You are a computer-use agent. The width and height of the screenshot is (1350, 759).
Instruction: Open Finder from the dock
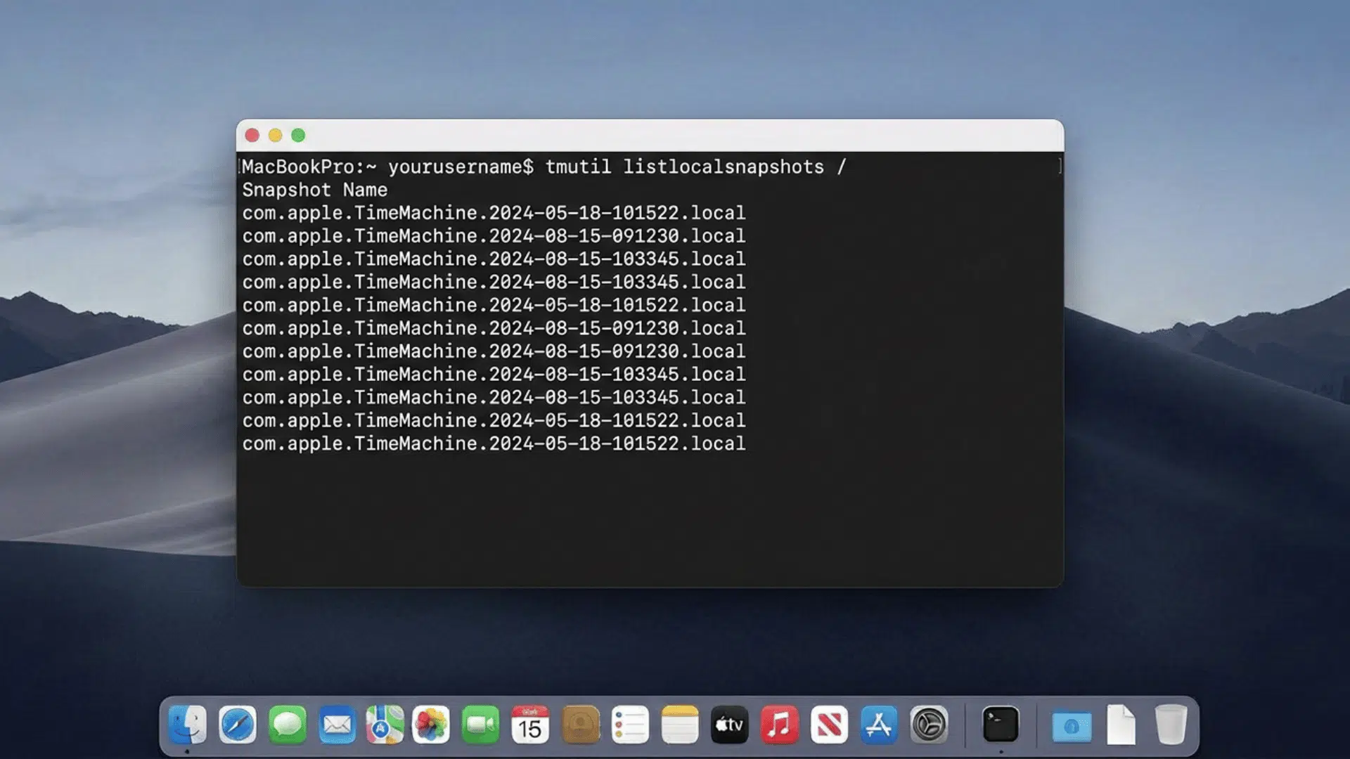pyautogui.click(x=187, y=725)
